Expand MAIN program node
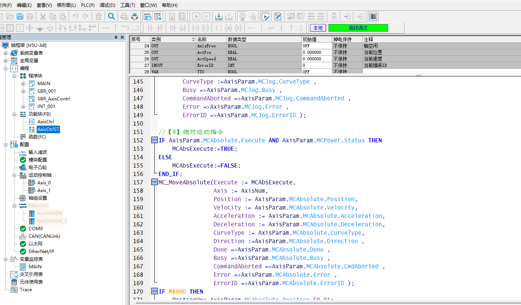 point(23,84)
